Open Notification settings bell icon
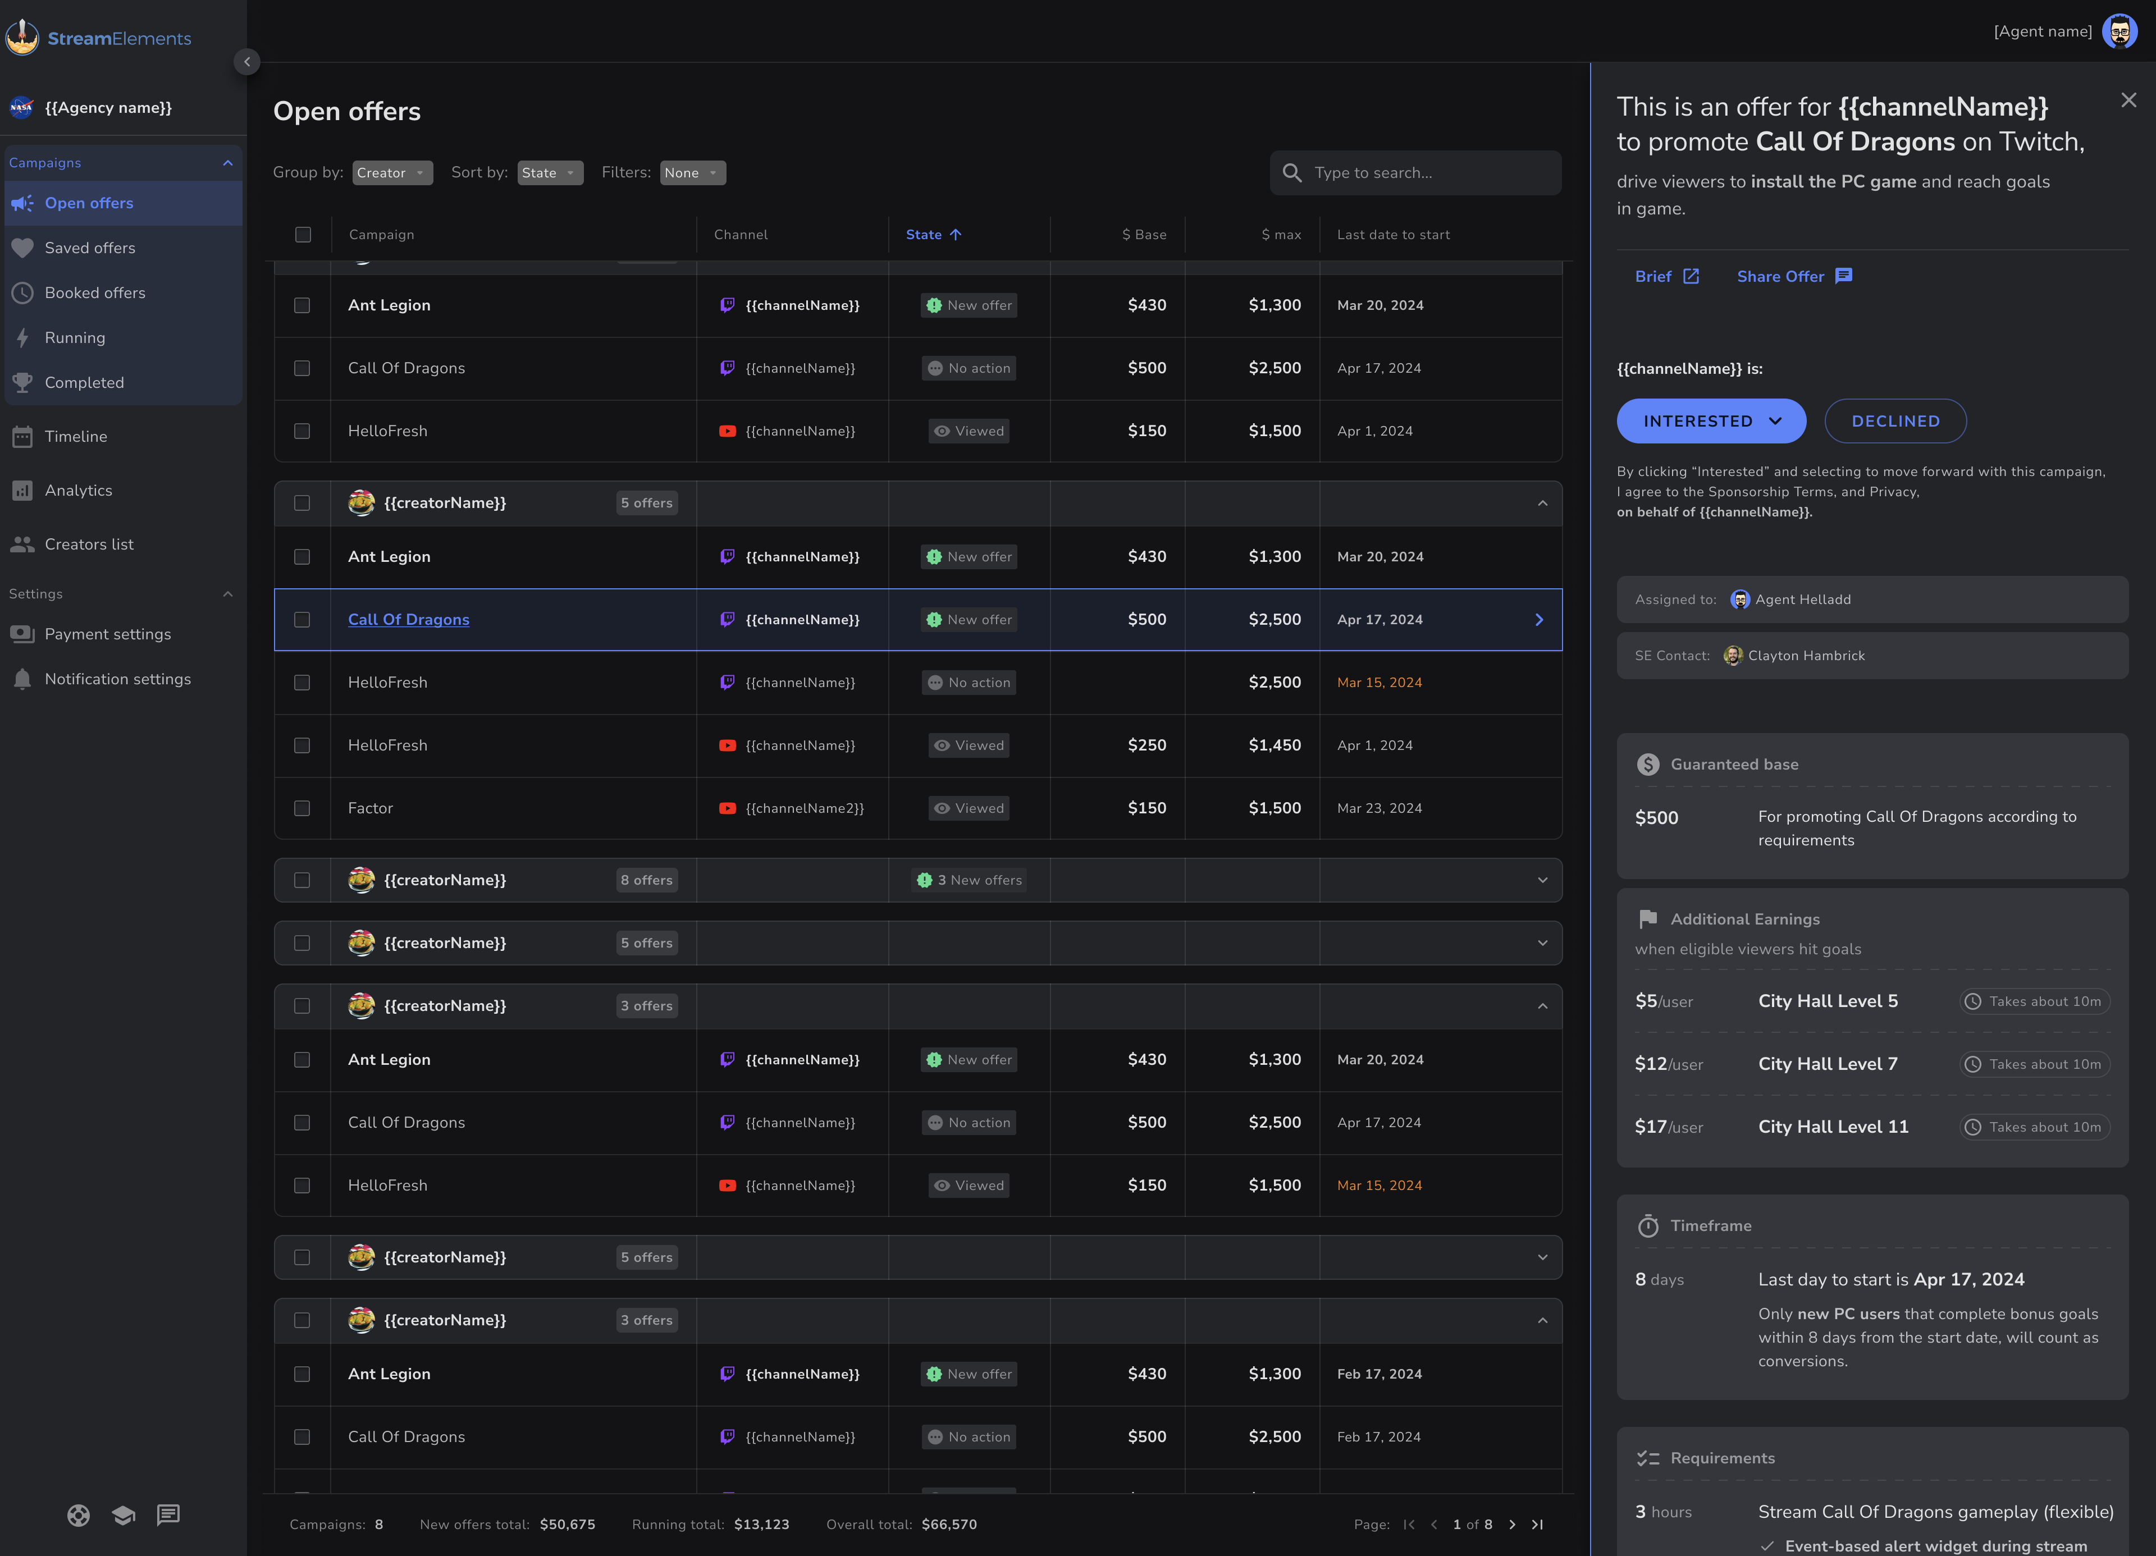2156x1556 pixels. 23,679
